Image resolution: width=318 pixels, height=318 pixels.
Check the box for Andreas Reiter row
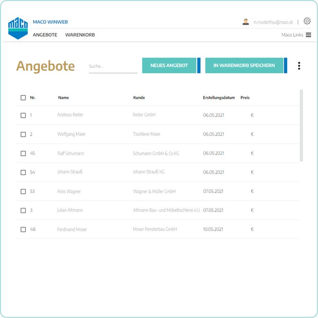[23, 115]
